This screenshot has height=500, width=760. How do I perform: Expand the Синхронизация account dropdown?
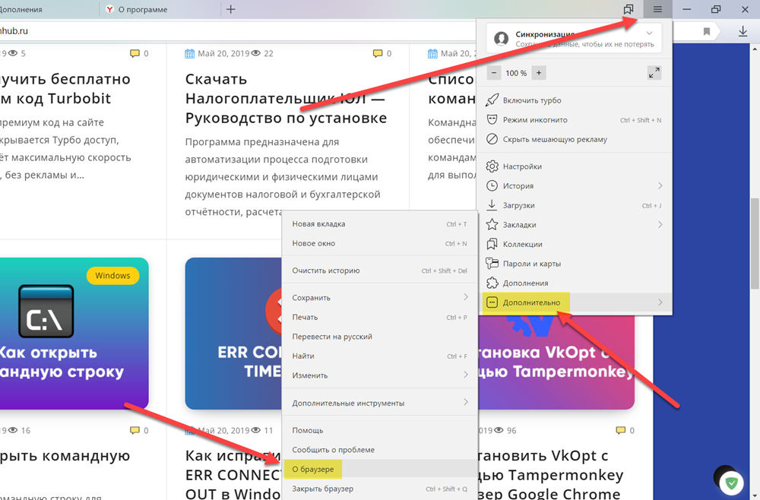click(648, 34)
